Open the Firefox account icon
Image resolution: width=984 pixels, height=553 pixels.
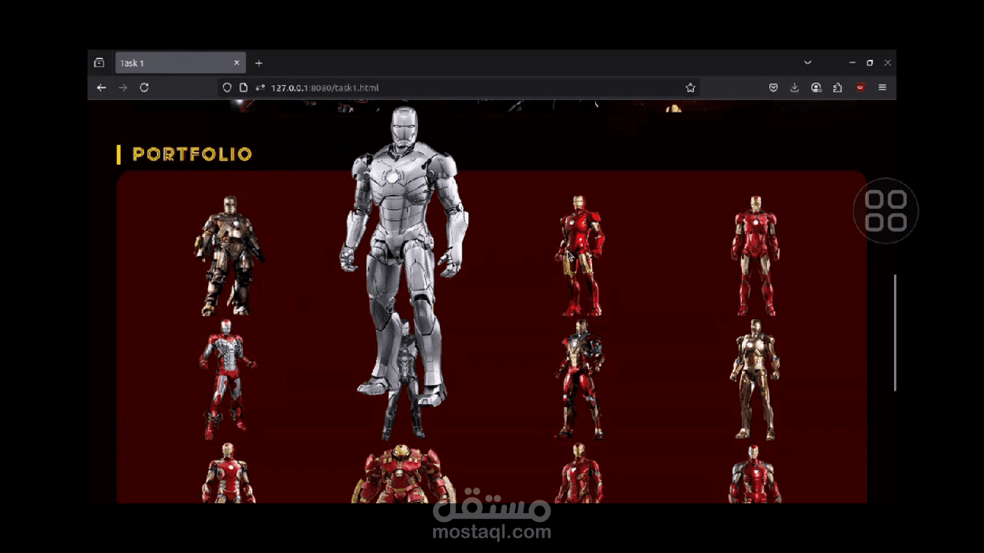click(816, 88)
